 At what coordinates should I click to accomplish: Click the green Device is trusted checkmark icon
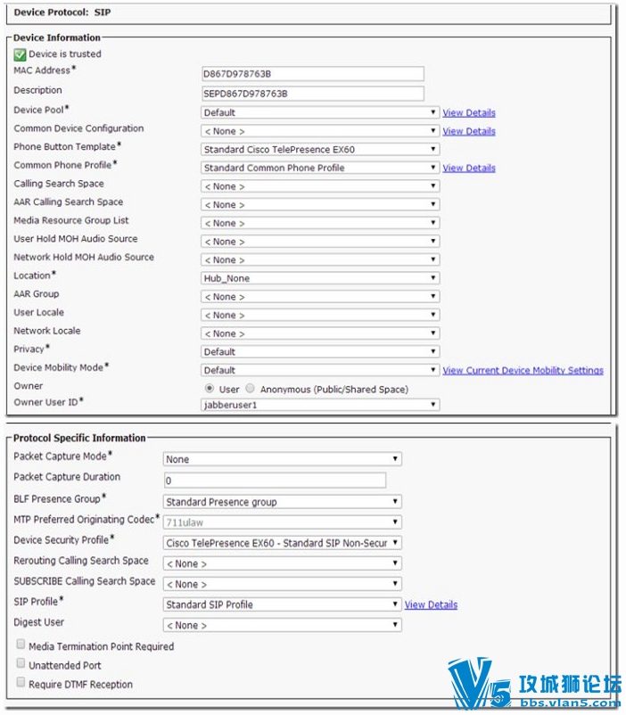coord(20,54)
